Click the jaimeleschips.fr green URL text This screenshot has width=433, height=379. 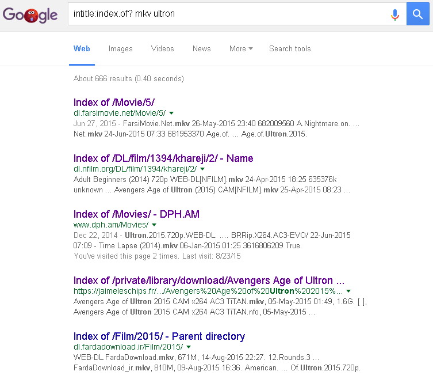208,291
